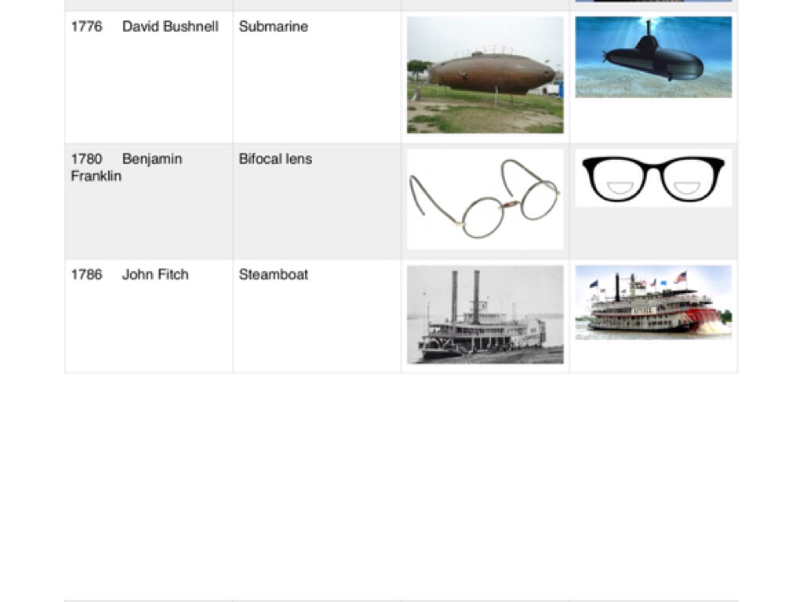Click the year 1776 in the table
Viewport: 803px width, 602px height.
[x=86, y=27]
